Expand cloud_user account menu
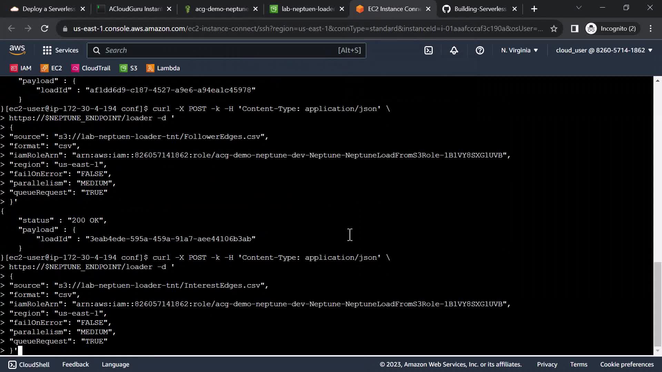The image size is (662, 372). (x=604, y=50)
